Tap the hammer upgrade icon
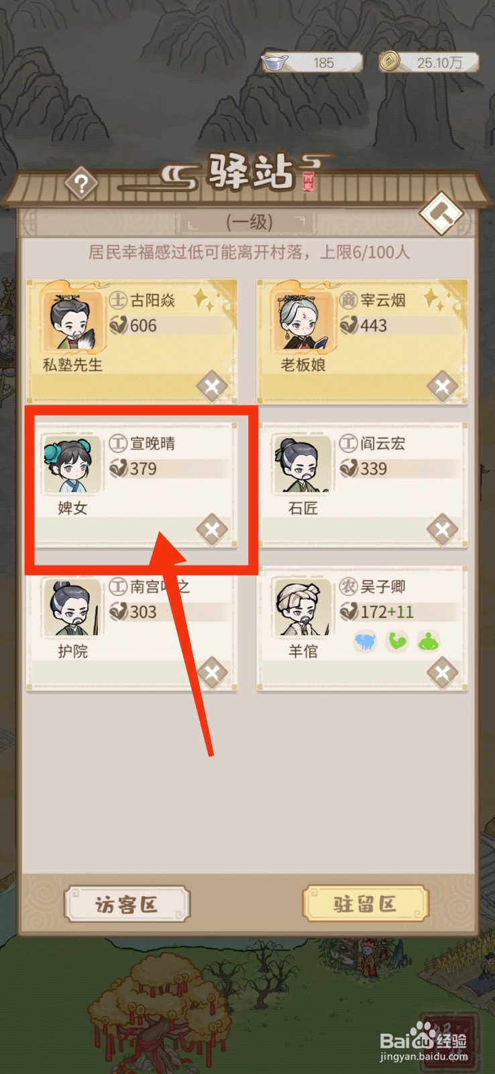The image size is (495, 1074). (442, 213)
